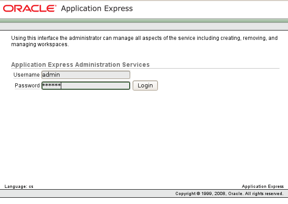This screenshot has height=204, width=288.
Task: Click the administrator description paragraph
Action: (144, 41)
